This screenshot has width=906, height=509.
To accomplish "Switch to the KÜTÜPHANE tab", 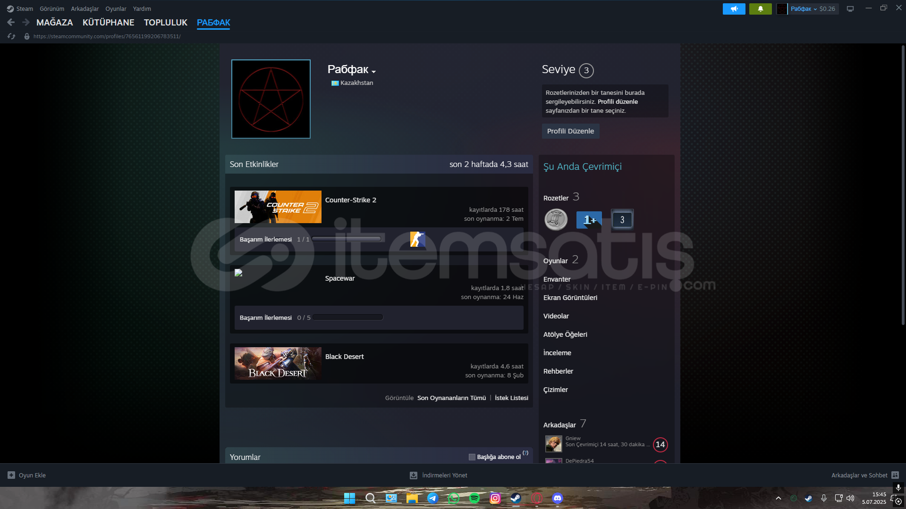I will (109, 22).
